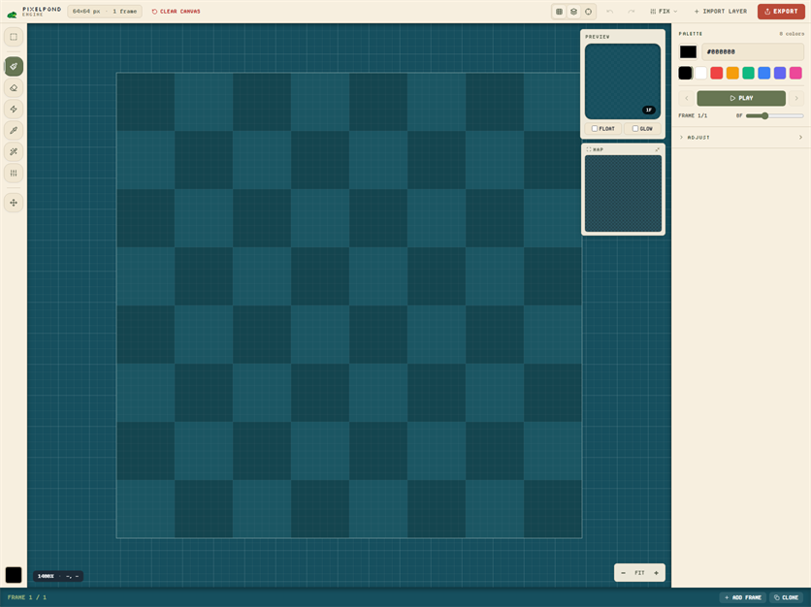The image size is (811, 607).
Task: Pick the orange palette swatch
Action: (x=732, y=73)
